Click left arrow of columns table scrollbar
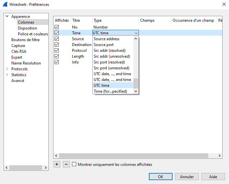 pyautogui.click(x=56, y=155)
